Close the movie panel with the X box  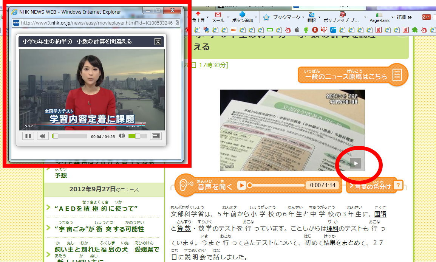tap(158, 42)
